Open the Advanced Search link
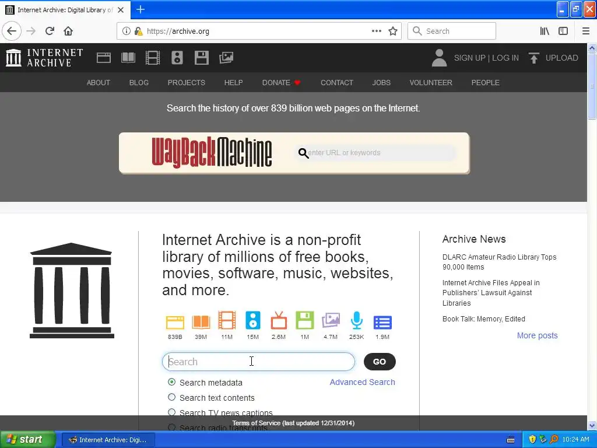The image size is (597, 448). point(363,382)
